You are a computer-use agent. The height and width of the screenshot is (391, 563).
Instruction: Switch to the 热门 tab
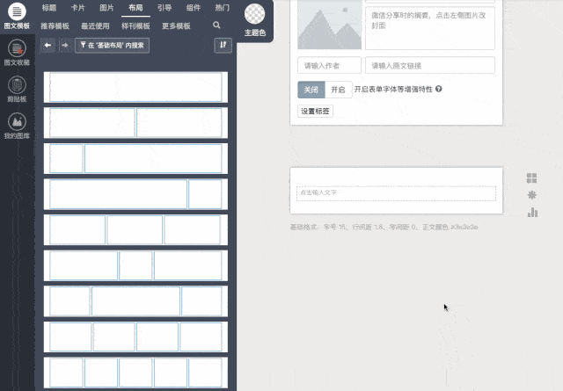(x=222, y=8)
